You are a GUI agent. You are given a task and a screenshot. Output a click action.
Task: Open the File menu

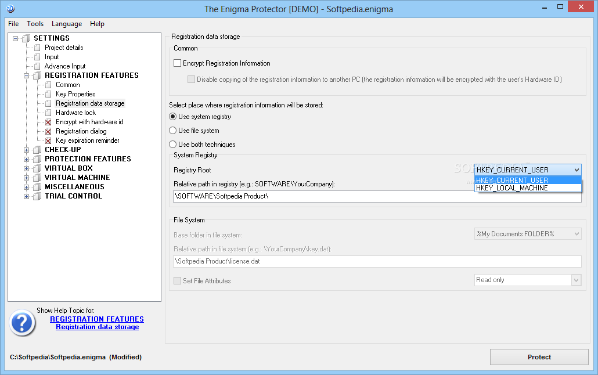(x=13, y=24)
